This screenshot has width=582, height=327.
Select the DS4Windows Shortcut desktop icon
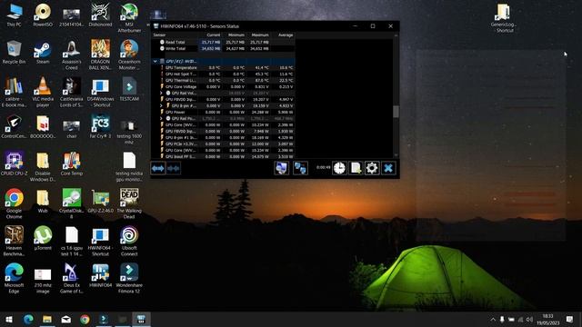pyautogui.click(x=101, y=92)
